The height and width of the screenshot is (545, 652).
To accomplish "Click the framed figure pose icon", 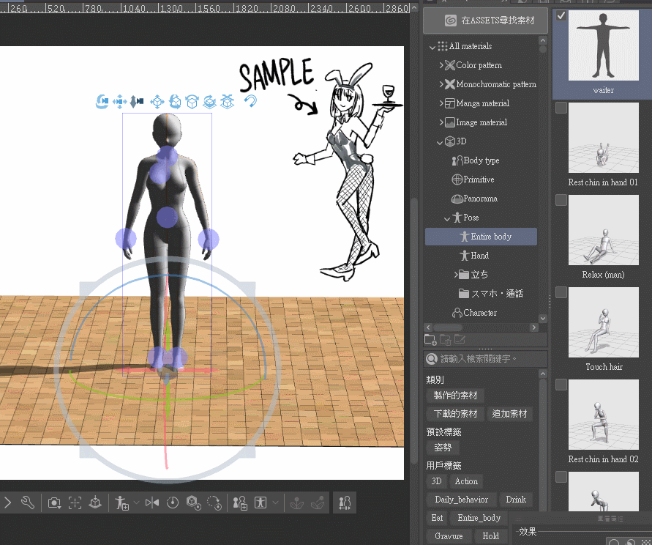I will 261,503.
